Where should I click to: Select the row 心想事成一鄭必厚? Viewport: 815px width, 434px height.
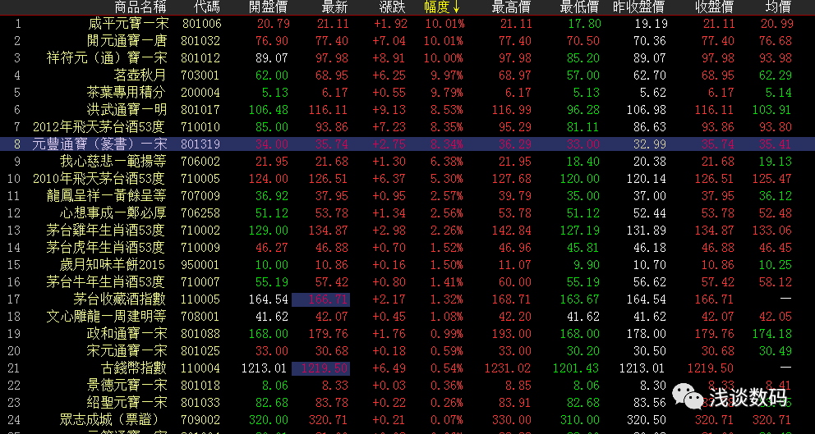coord(407,212)
